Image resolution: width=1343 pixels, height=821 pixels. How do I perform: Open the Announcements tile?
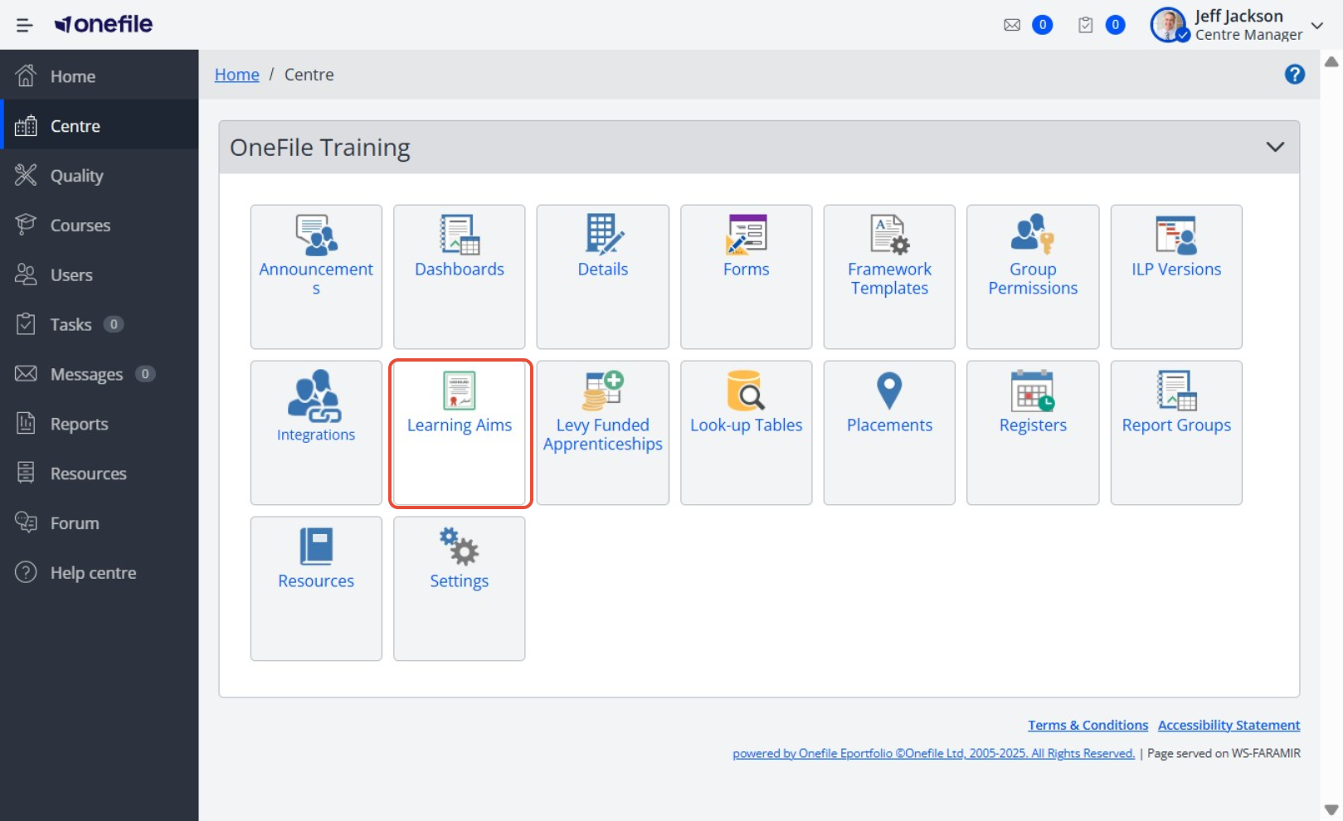316,277
